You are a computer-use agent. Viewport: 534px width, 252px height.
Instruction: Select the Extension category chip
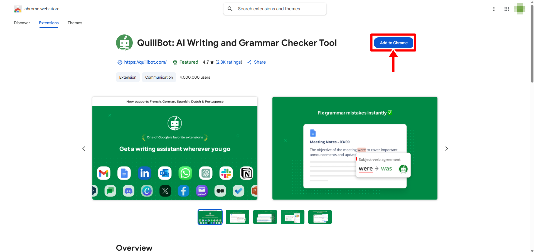click(x=128, y=77)
